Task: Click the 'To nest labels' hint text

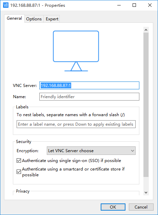Action: 71,114
